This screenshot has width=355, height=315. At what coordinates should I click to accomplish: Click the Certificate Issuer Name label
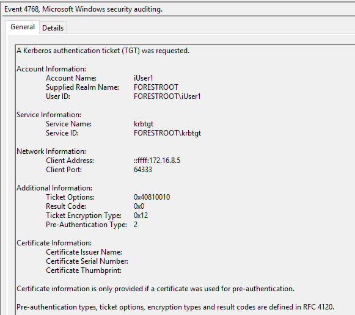coord(84,252)
